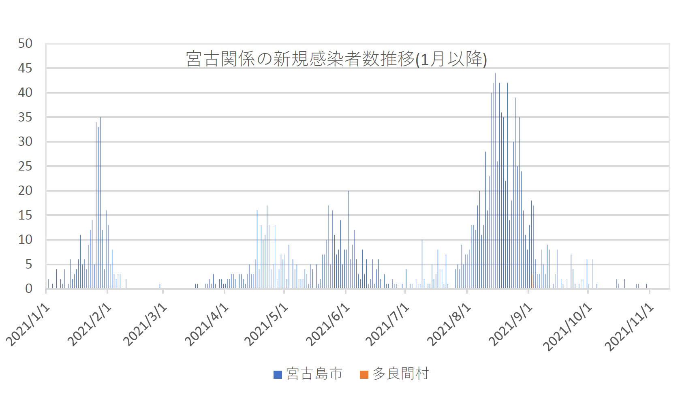Image resolution: width=697 pixels, height=397 pixels.
Task: Select the 25 value on the y-axis
Action: (x=25, y=166)
